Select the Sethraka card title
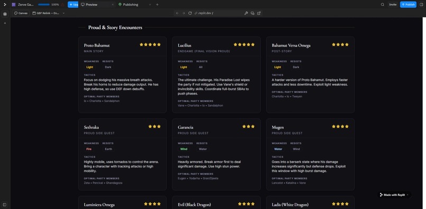Screen dimensions: 426x209 point(91,127)
